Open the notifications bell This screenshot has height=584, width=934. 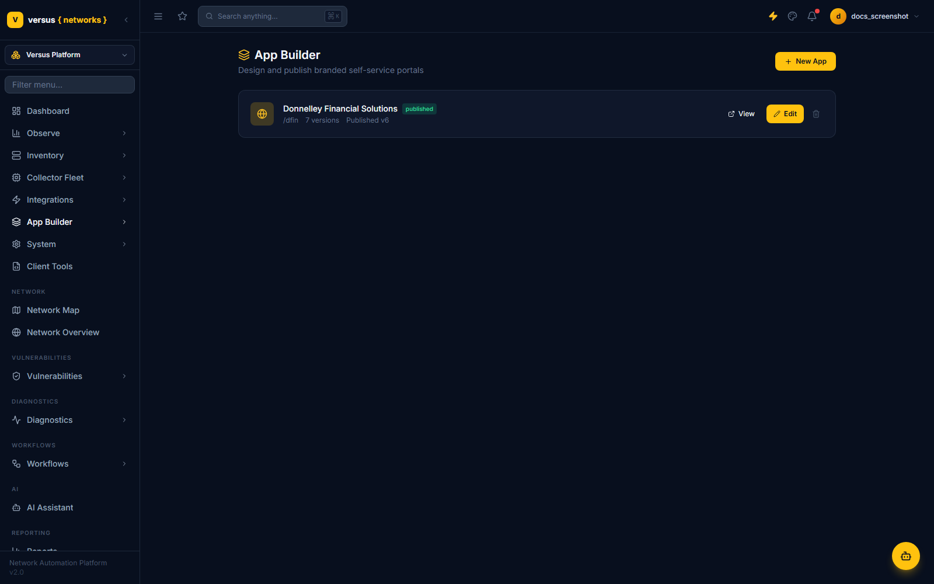(x=812, y=16)
